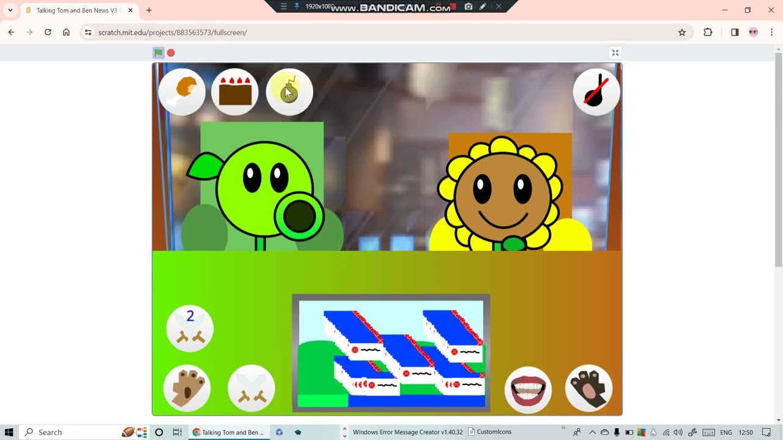Exit Scratch fullscreen mode
The height and width of the screenshot is (440, 783).
pos(615,53)
